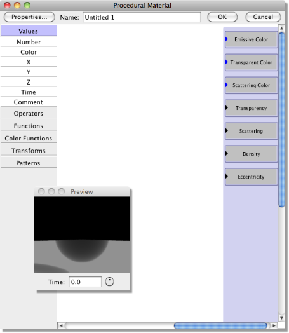Select the Scattering Color output box
This screenshot has width=289, height=333.
coord(252,85)
